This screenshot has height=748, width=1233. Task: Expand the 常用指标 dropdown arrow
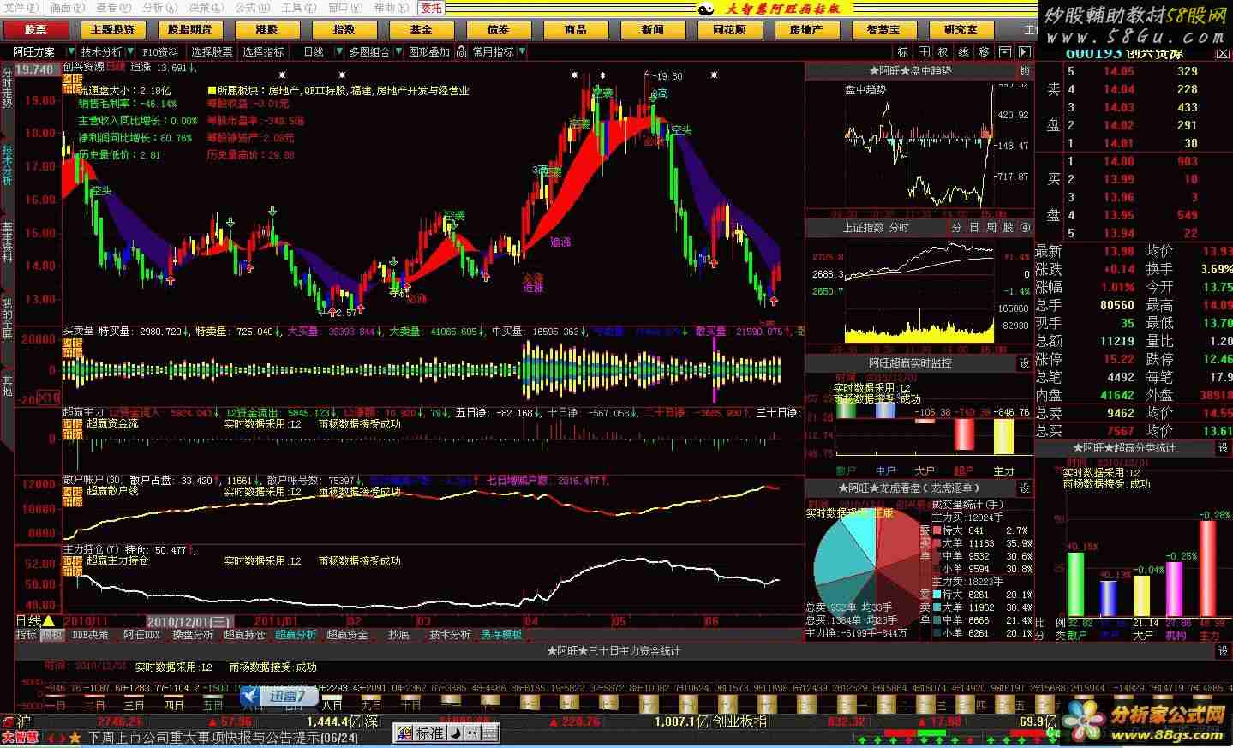523,52
